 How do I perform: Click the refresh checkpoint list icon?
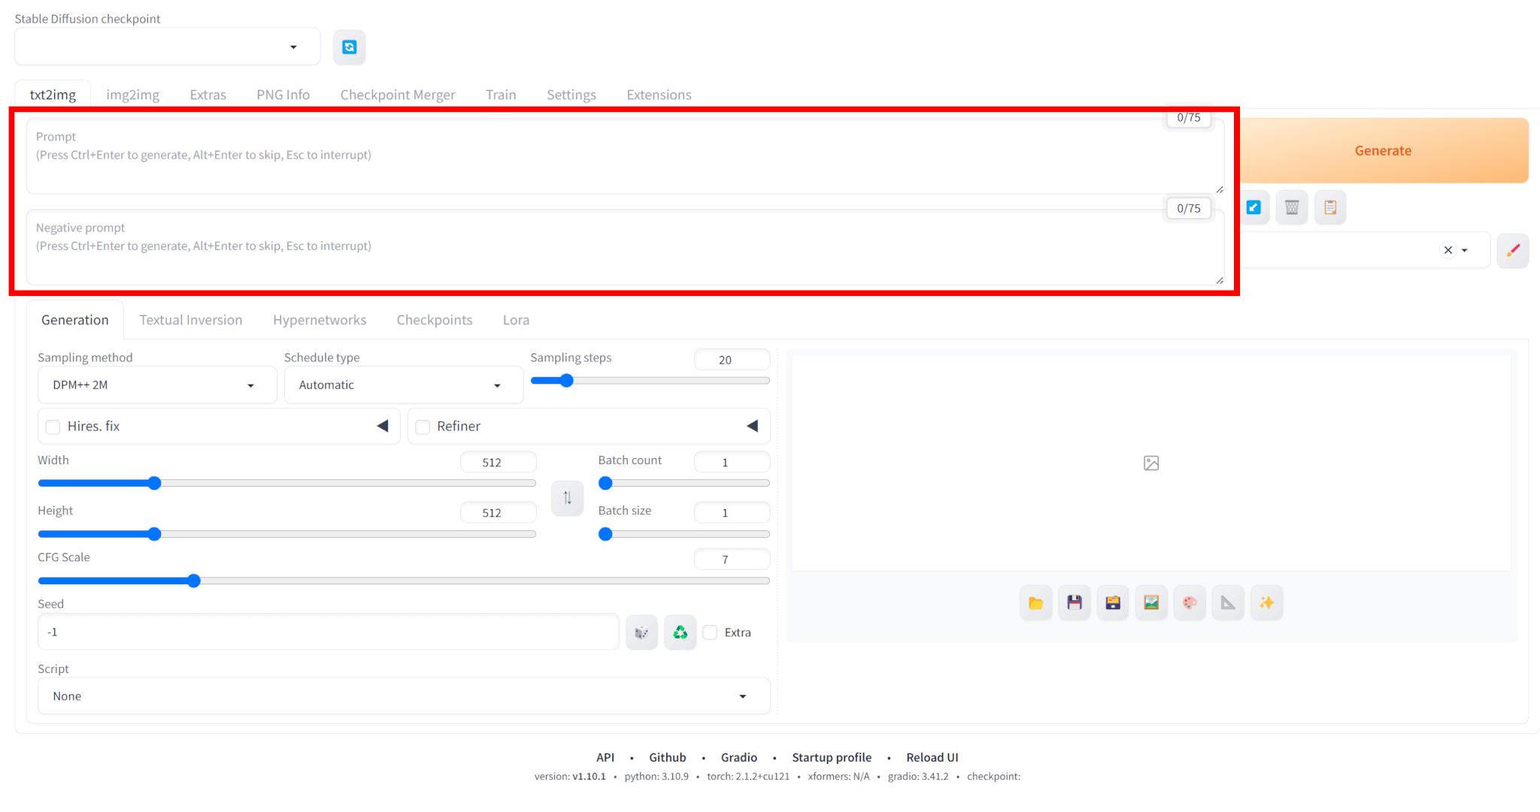point(349,47)
